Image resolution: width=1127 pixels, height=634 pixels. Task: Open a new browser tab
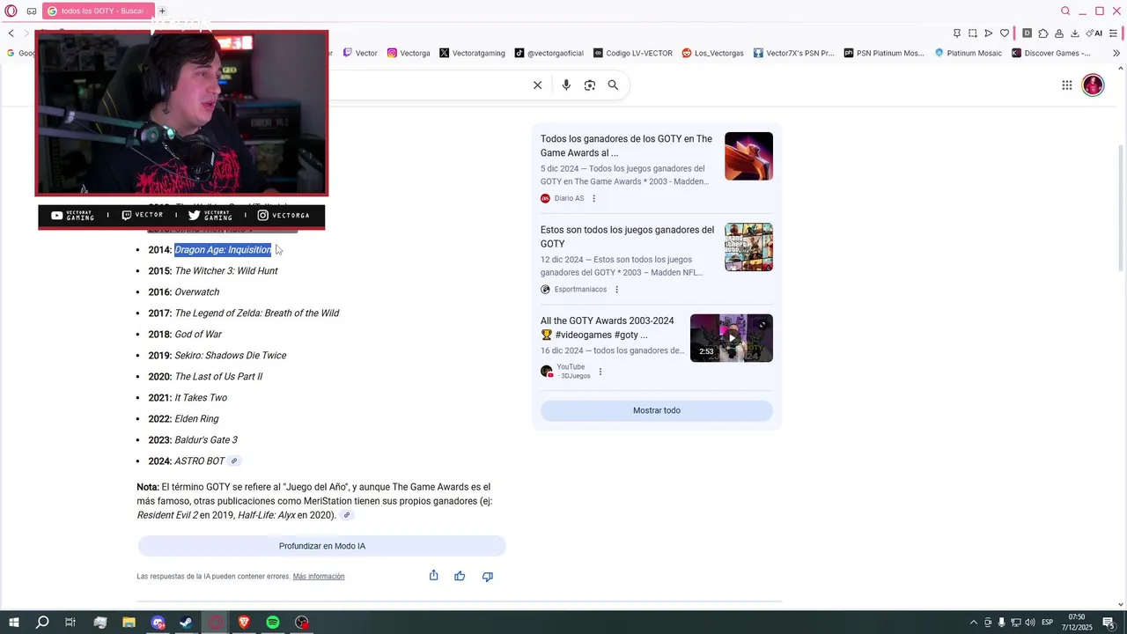point(162,11)
